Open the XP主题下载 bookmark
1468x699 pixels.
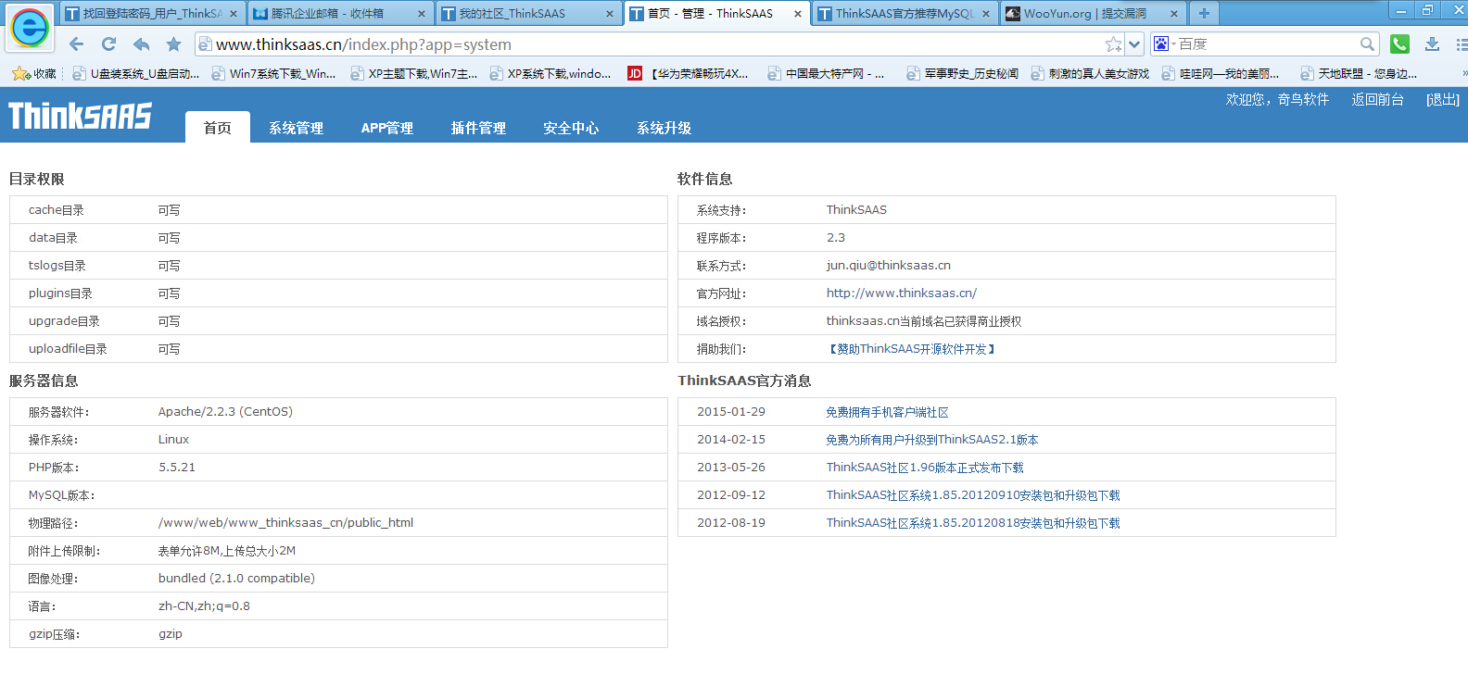tap(414, 73)
